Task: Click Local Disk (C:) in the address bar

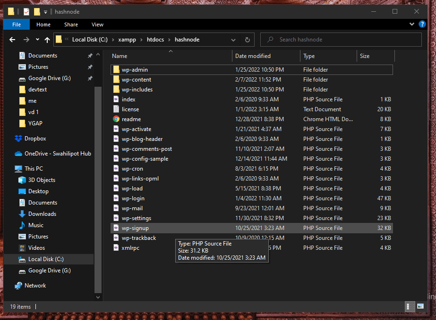Action: point(90,40)
